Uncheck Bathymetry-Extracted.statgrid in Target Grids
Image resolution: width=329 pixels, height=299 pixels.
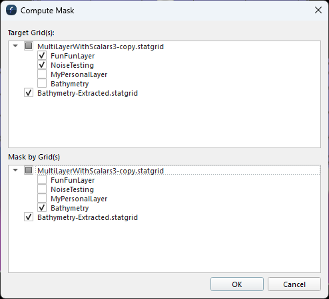[29, 93]
